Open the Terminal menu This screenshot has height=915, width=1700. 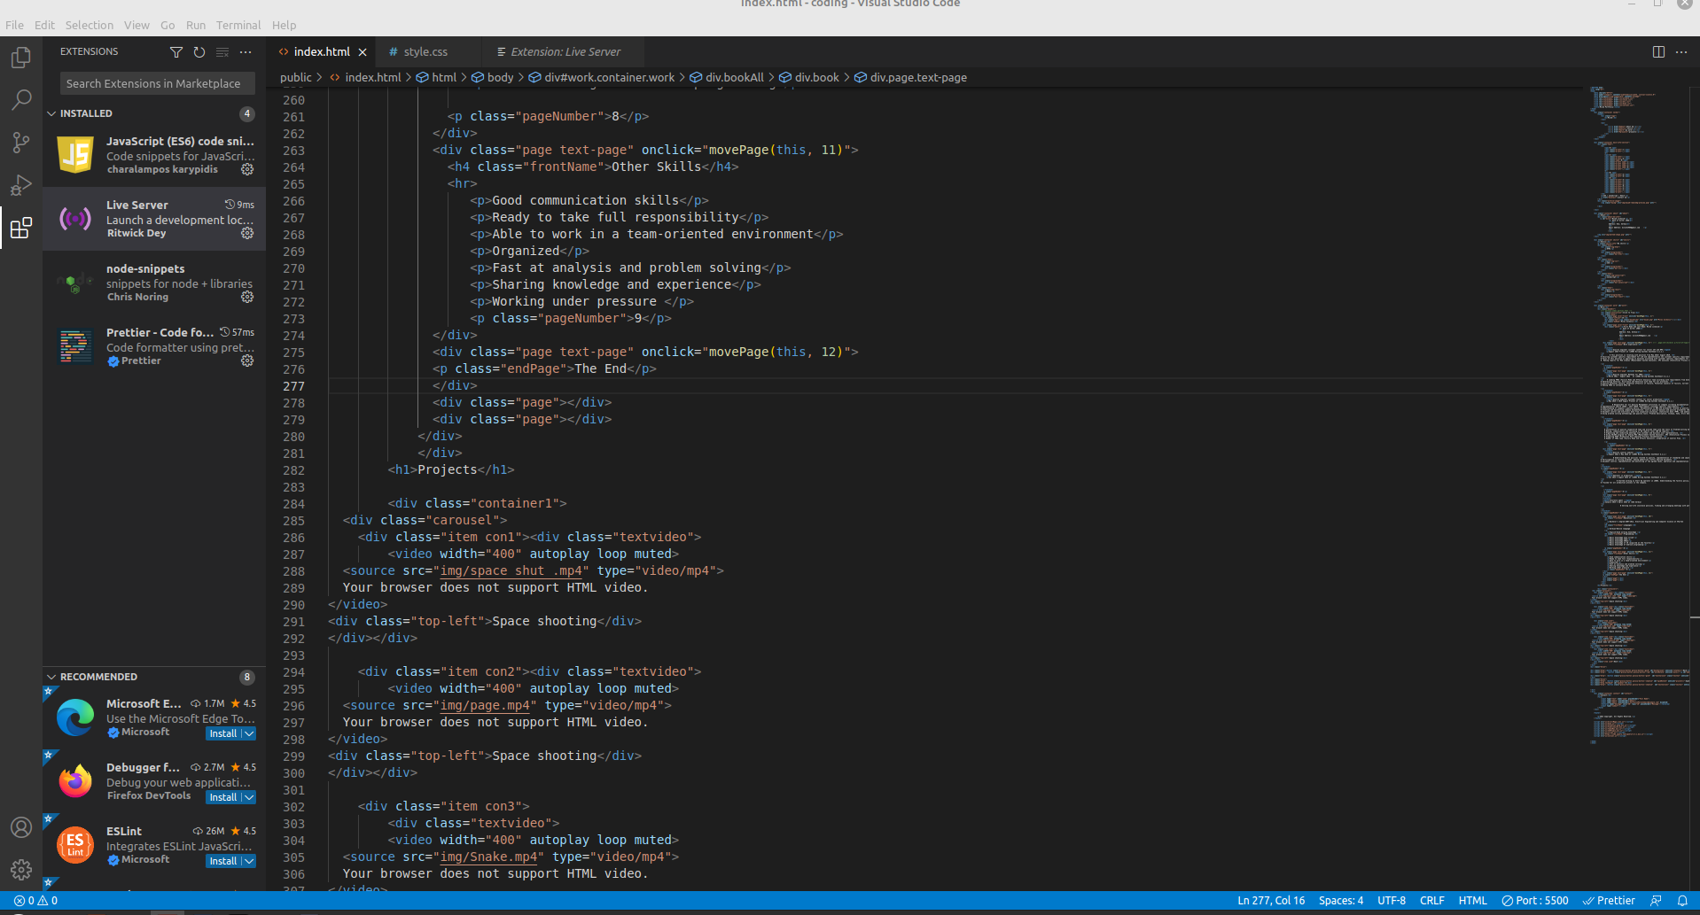[238, 25]
